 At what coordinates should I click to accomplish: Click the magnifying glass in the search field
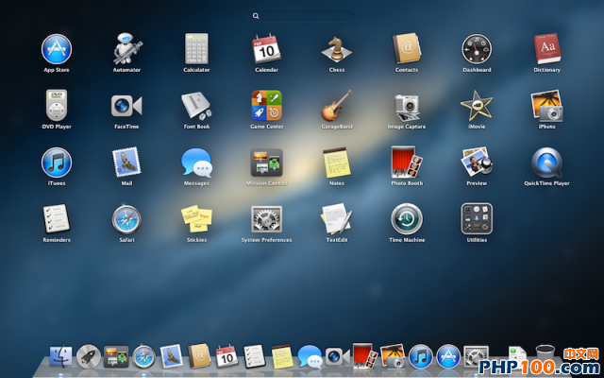(256, 16)
